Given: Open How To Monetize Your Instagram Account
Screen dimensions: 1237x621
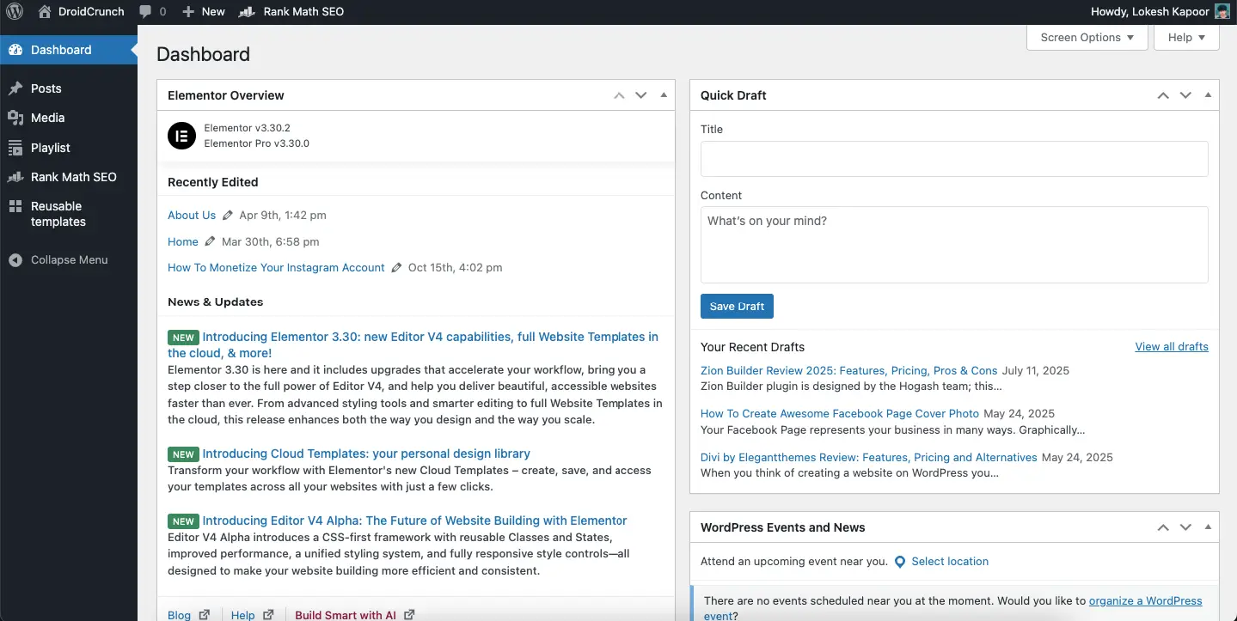Looking at the screenshot, I should pyautogui.click(x=276, y=267).
